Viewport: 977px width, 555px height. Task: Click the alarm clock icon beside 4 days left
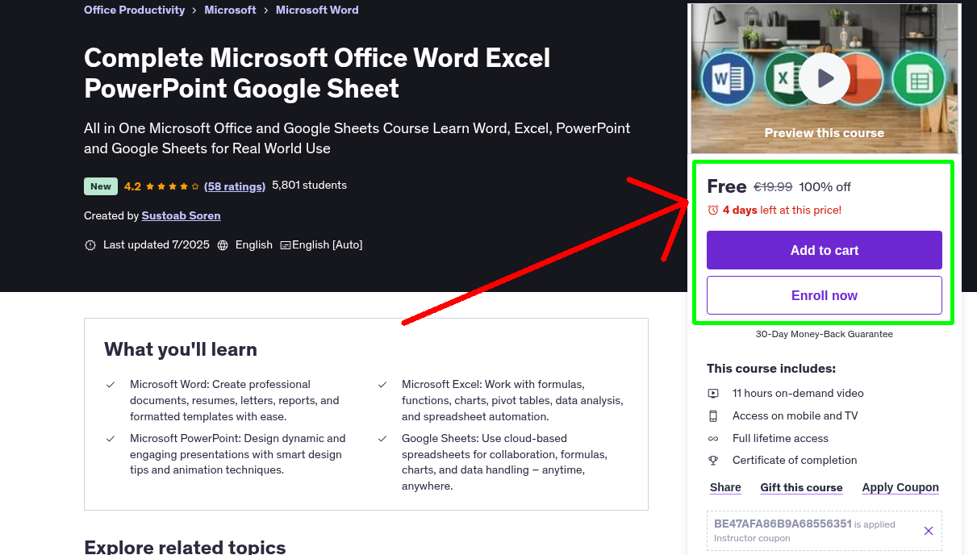tap(712, 210)
